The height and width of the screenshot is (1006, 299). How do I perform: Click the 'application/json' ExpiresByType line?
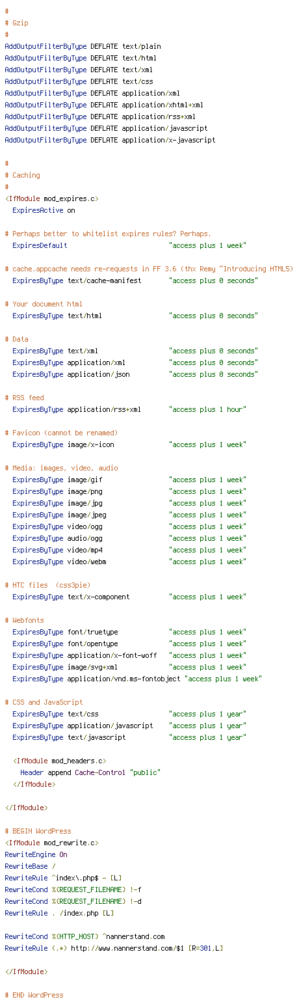[x=135, y=374]
